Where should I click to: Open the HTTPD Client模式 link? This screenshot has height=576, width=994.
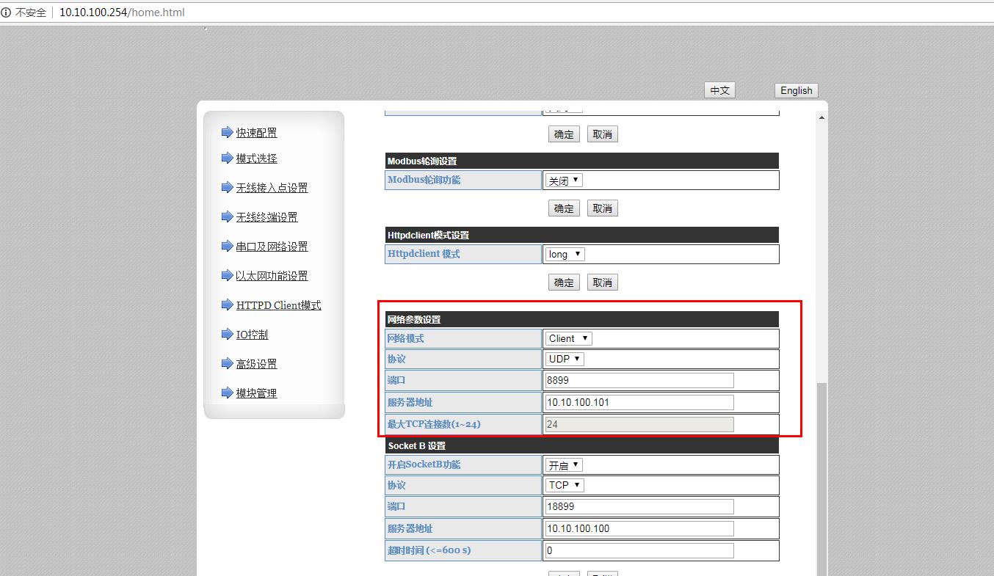(278, 305)
